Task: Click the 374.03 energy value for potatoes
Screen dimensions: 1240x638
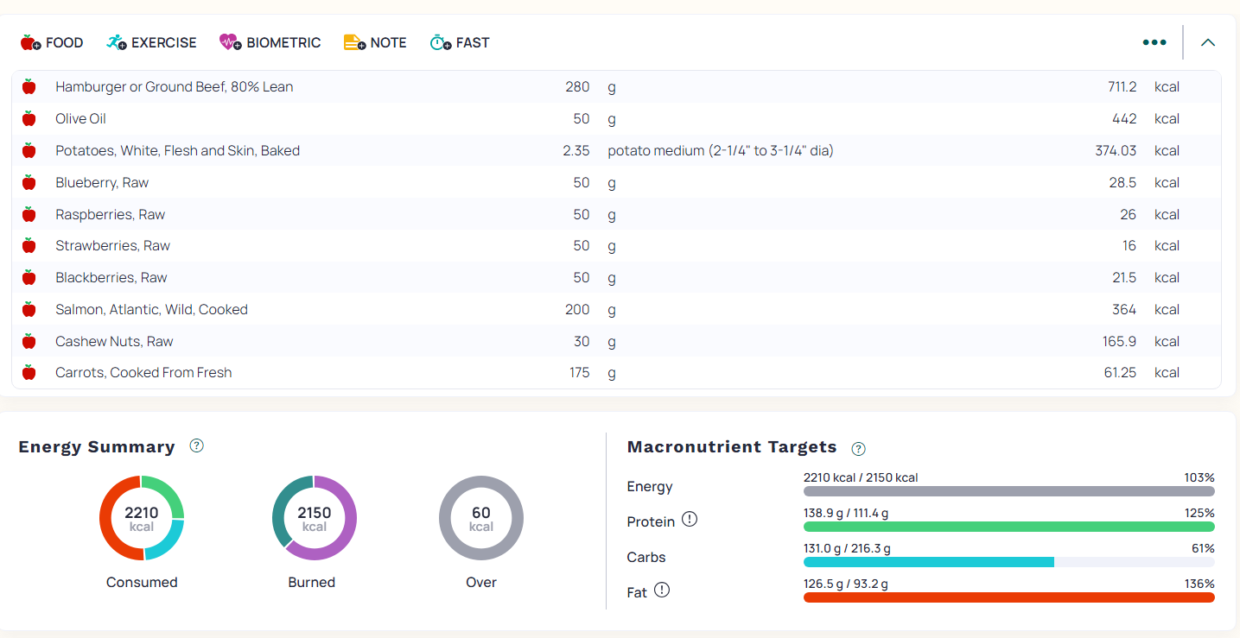Action: tap(1116, 150)
